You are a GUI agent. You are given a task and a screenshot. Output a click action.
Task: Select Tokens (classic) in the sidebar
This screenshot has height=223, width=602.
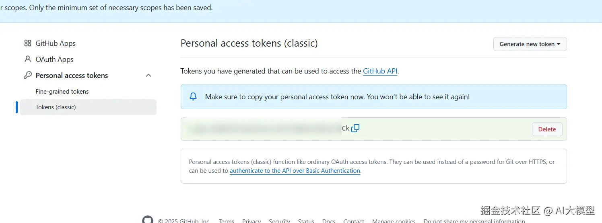click(x=56, y=107)
